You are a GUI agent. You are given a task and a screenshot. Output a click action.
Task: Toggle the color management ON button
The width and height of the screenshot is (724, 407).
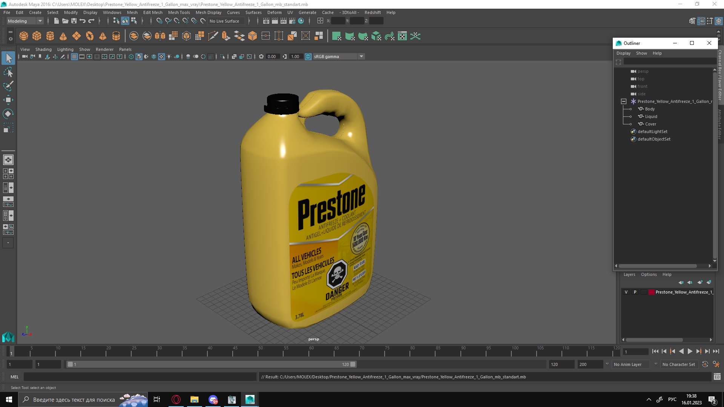click(x=308, y=57)
